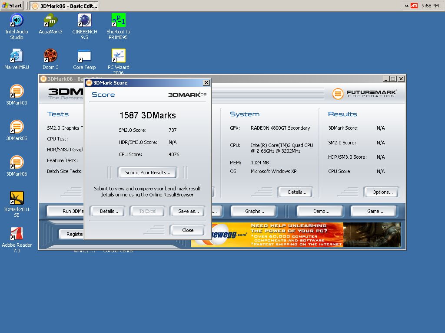
Task: Click the RADEON X800GT Secondary text
Action: point(280,128)
